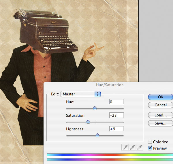Click the Hue slider handle
The height and width of the screenshot is (164, 173).
[x=95, y=108]
